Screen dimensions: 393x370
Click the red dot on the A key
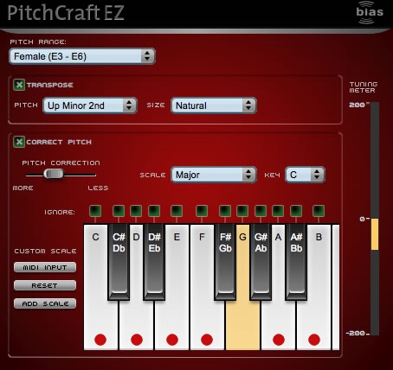coord(279,340)
